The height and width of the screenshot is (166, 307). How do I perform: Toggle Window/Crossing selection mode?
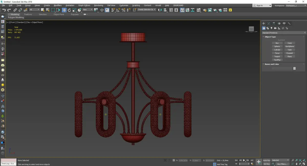tap(58, 10)
